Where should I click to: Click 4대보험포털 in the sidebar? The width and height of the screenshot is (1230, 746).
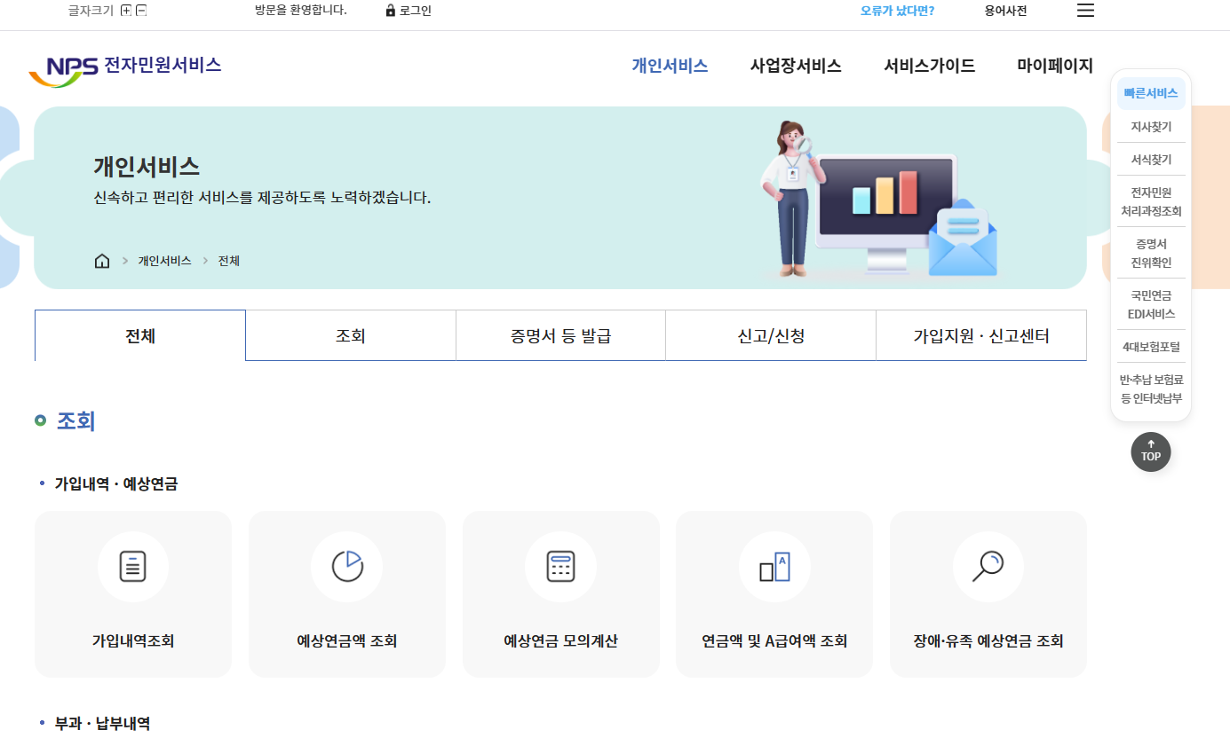click(x=1151, y=346)
